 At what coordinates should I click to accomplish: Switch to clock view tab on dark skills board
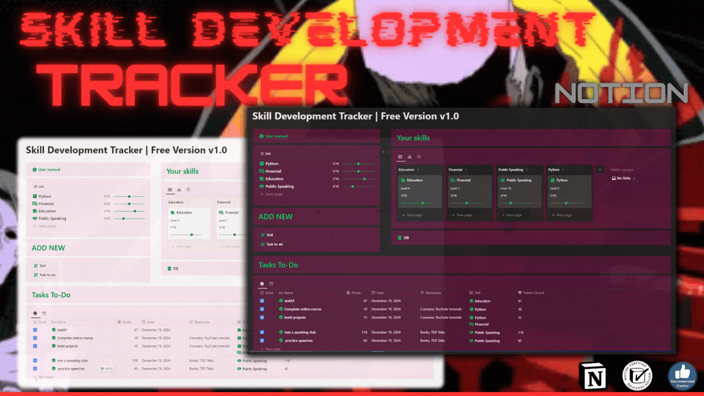pyautogui.click(x=419, y=157)
